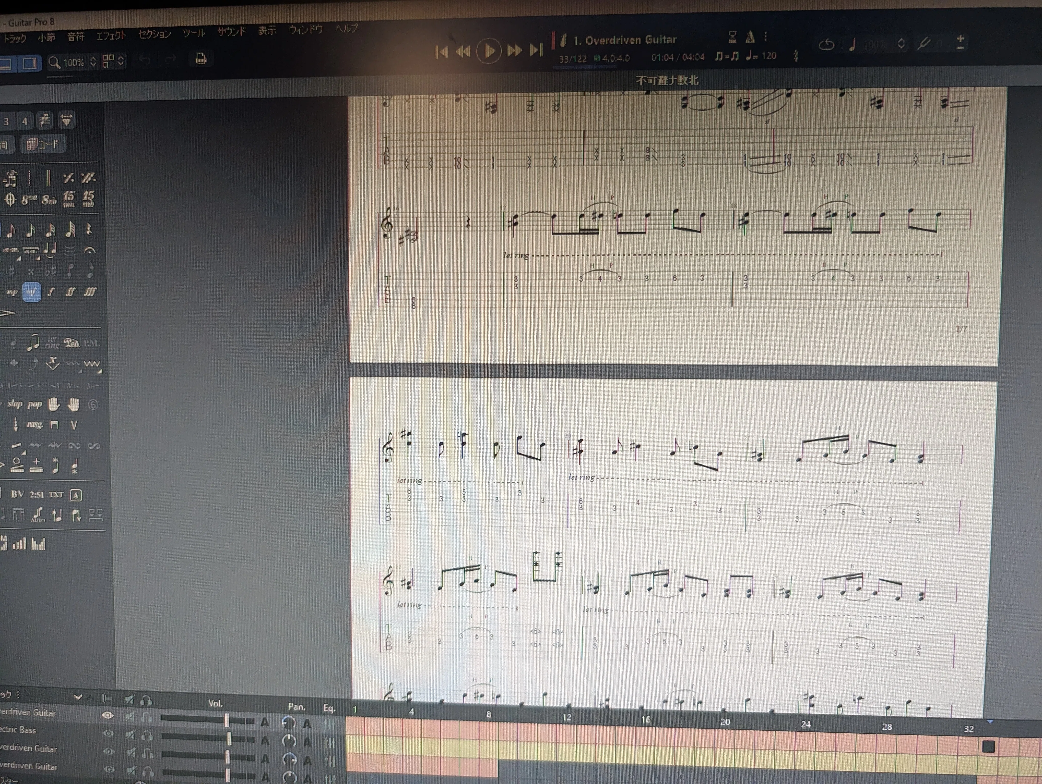Select the mp dynamic
This screenshot has height=784, width=1042.
click(x=12, y=292)
